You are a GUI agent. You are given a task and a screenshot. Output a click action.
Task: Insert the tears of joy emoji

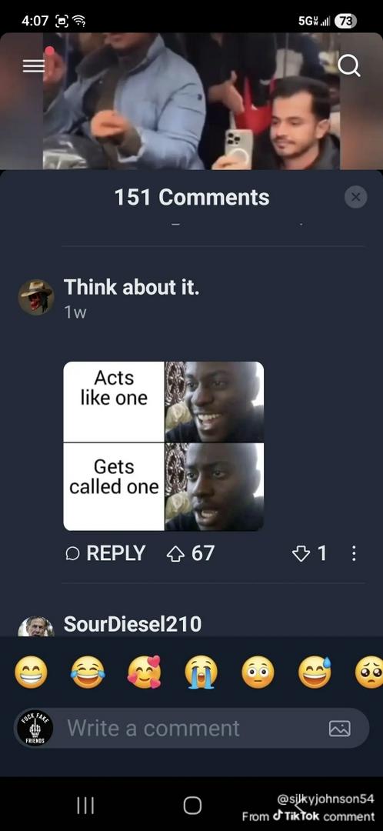click(x=88, y=672)
